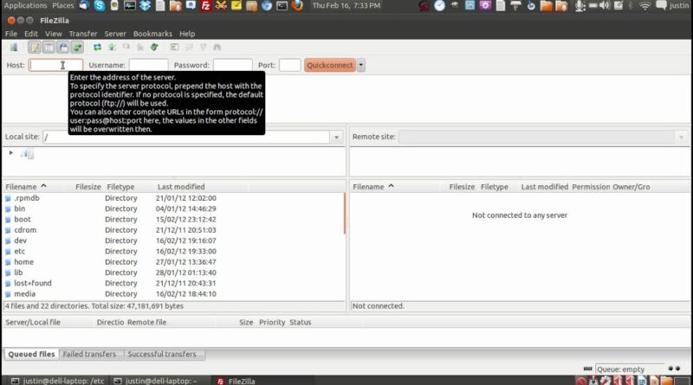This screenshot has height=385, width=693.
Task: Toggle the message log display
Action: click(x=35, y=48)
